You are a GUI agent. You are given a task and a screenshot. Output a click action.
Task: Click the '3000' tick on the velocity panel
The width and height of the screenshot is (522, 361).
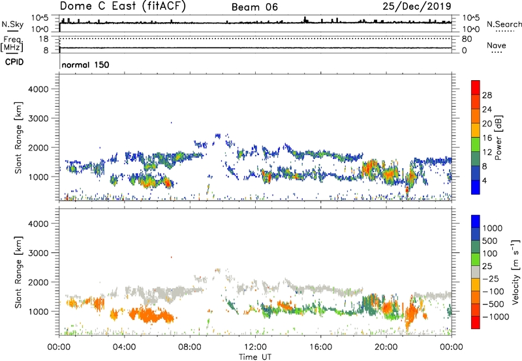(38, 253)
